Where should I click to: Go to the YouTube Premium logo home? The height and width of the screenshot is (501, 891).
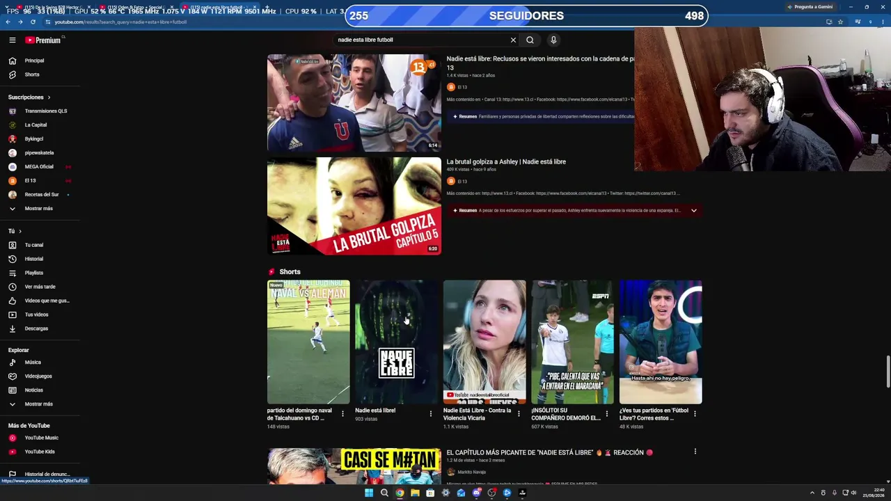[44, 40]
